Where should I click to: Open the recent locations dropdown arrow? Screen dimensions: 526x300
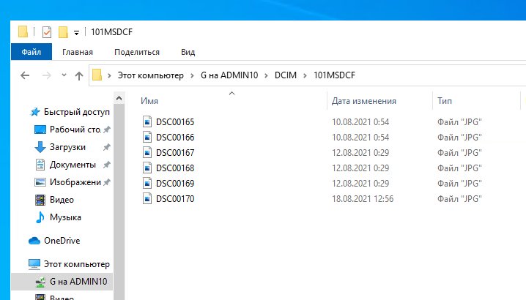[x=63, y=76]
